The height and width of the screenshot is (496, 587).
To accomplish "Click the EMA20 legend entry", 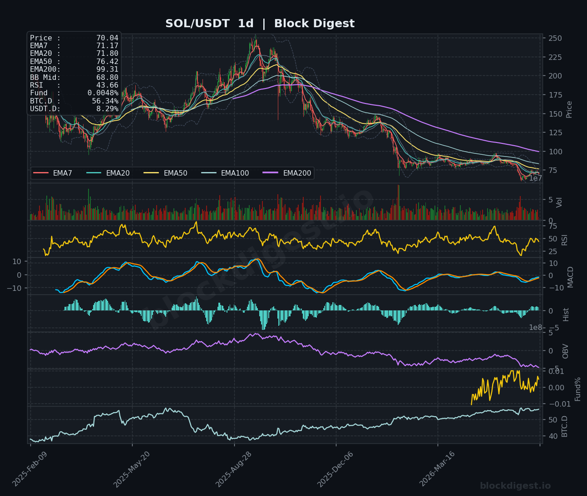I will pyautogui.click(x=108, y=173).
